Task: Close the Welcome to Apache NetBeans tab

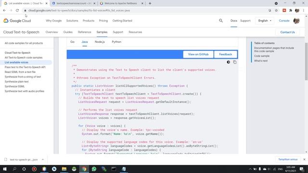Action: click(142, 3)
